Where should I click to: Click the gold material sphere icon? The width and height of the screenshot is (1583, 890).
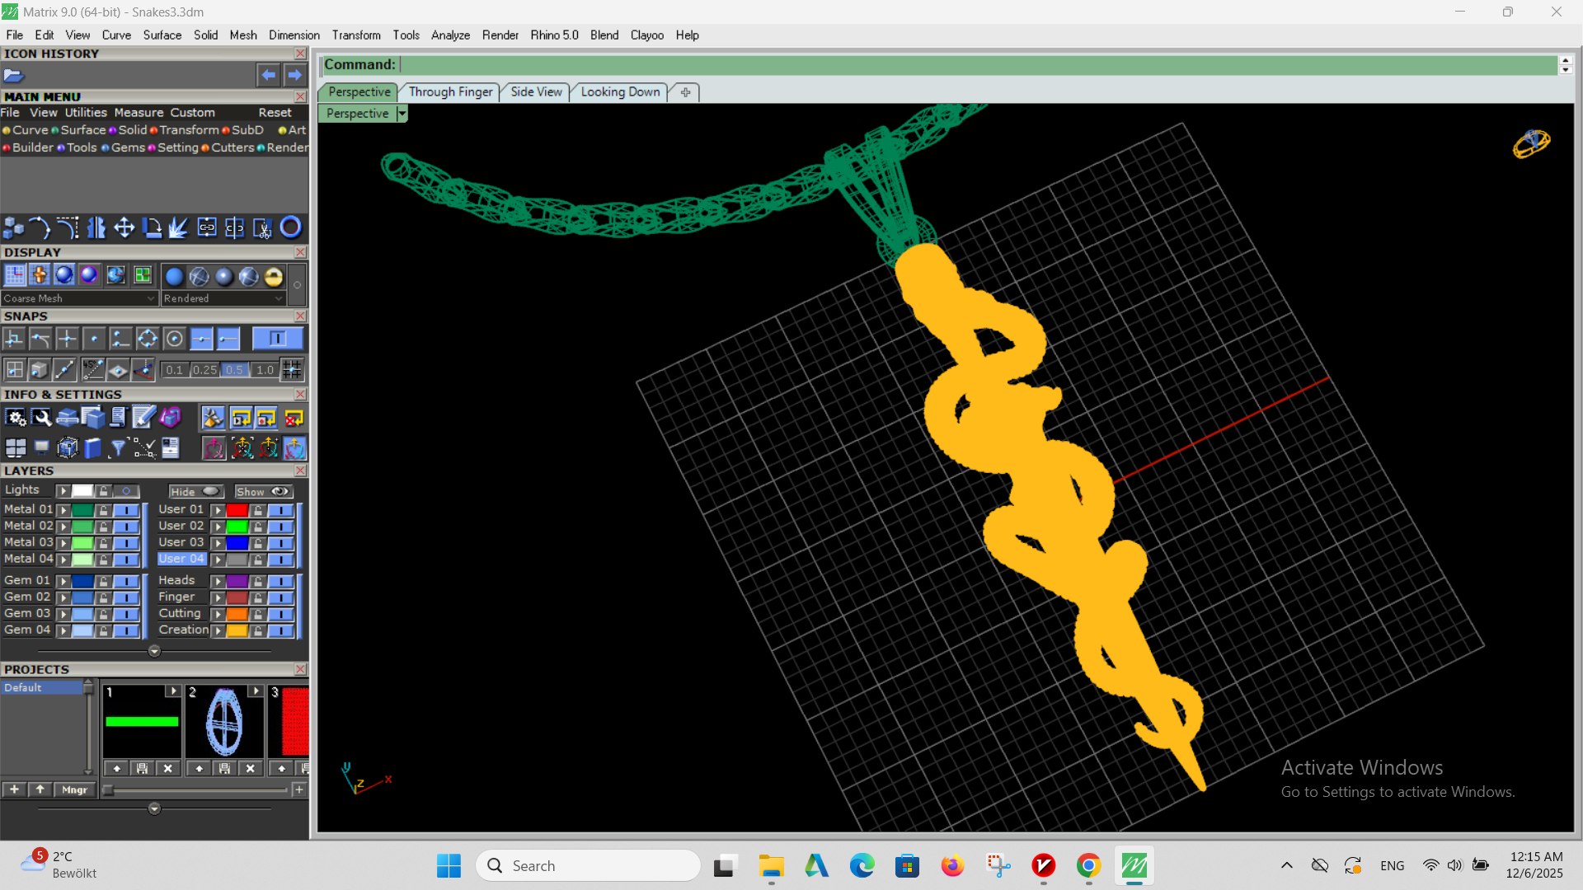coord(274,277)
